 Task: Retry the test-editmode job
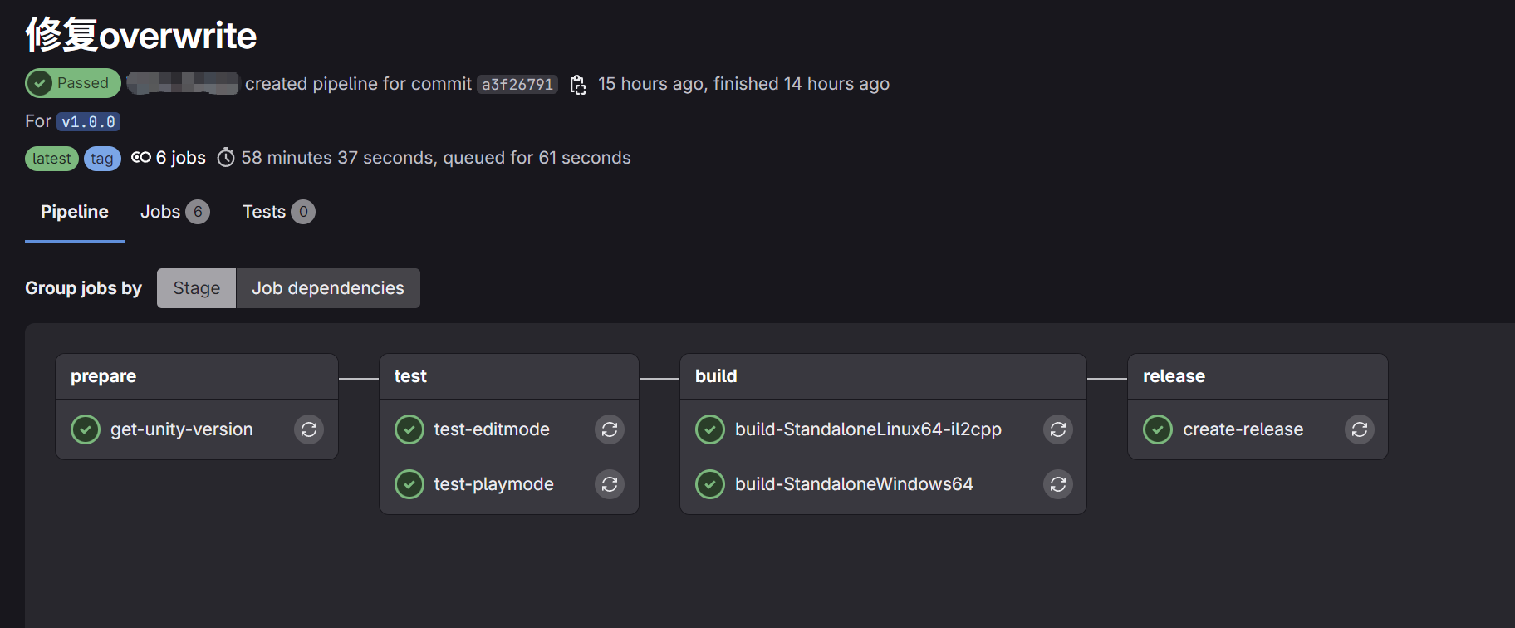610,429
